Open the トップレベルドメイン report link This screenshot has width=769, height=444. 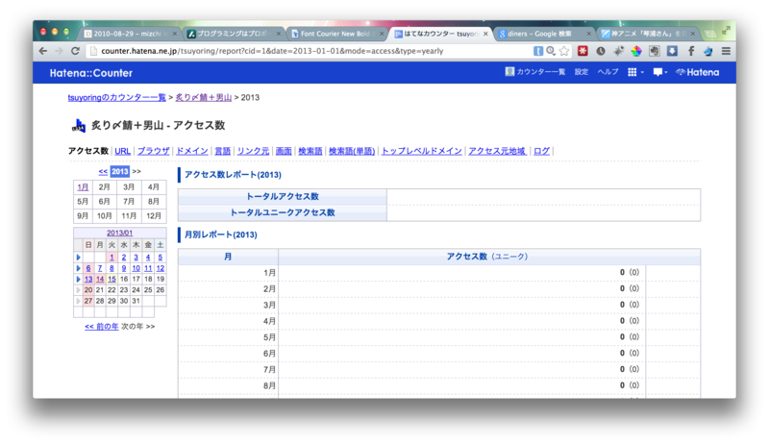tap(422, 151)
